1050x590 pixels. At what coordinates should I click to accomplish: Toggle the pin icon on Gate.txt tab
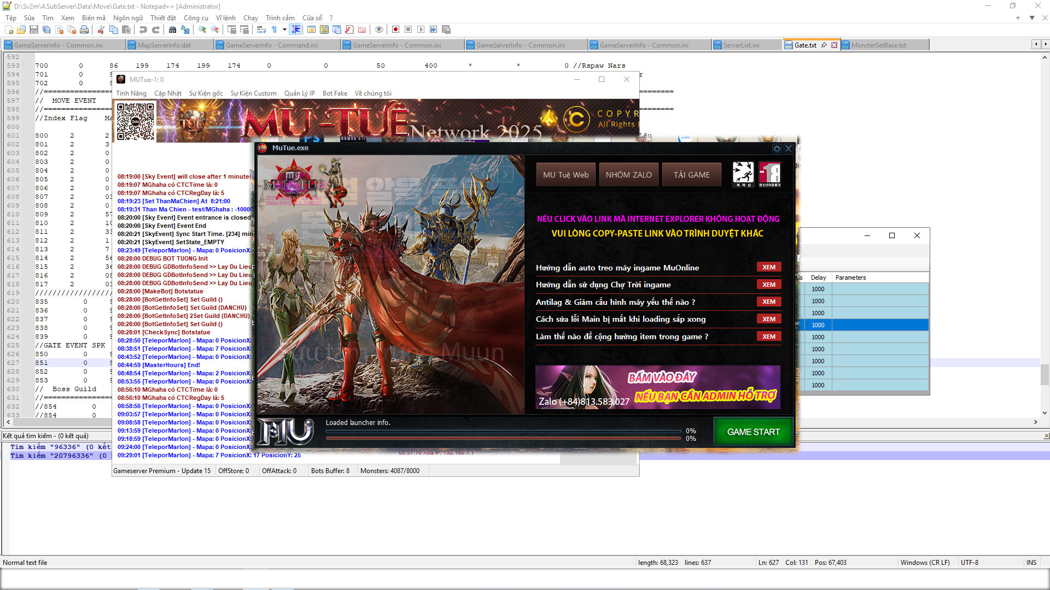tap(824, 45)
